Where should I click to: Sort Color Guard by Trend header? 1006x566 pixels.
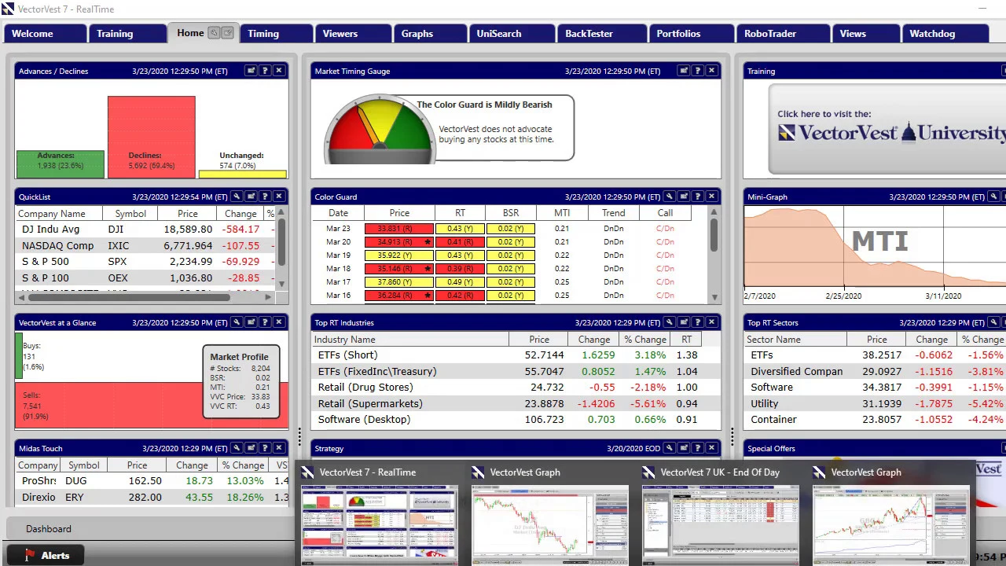614,213
